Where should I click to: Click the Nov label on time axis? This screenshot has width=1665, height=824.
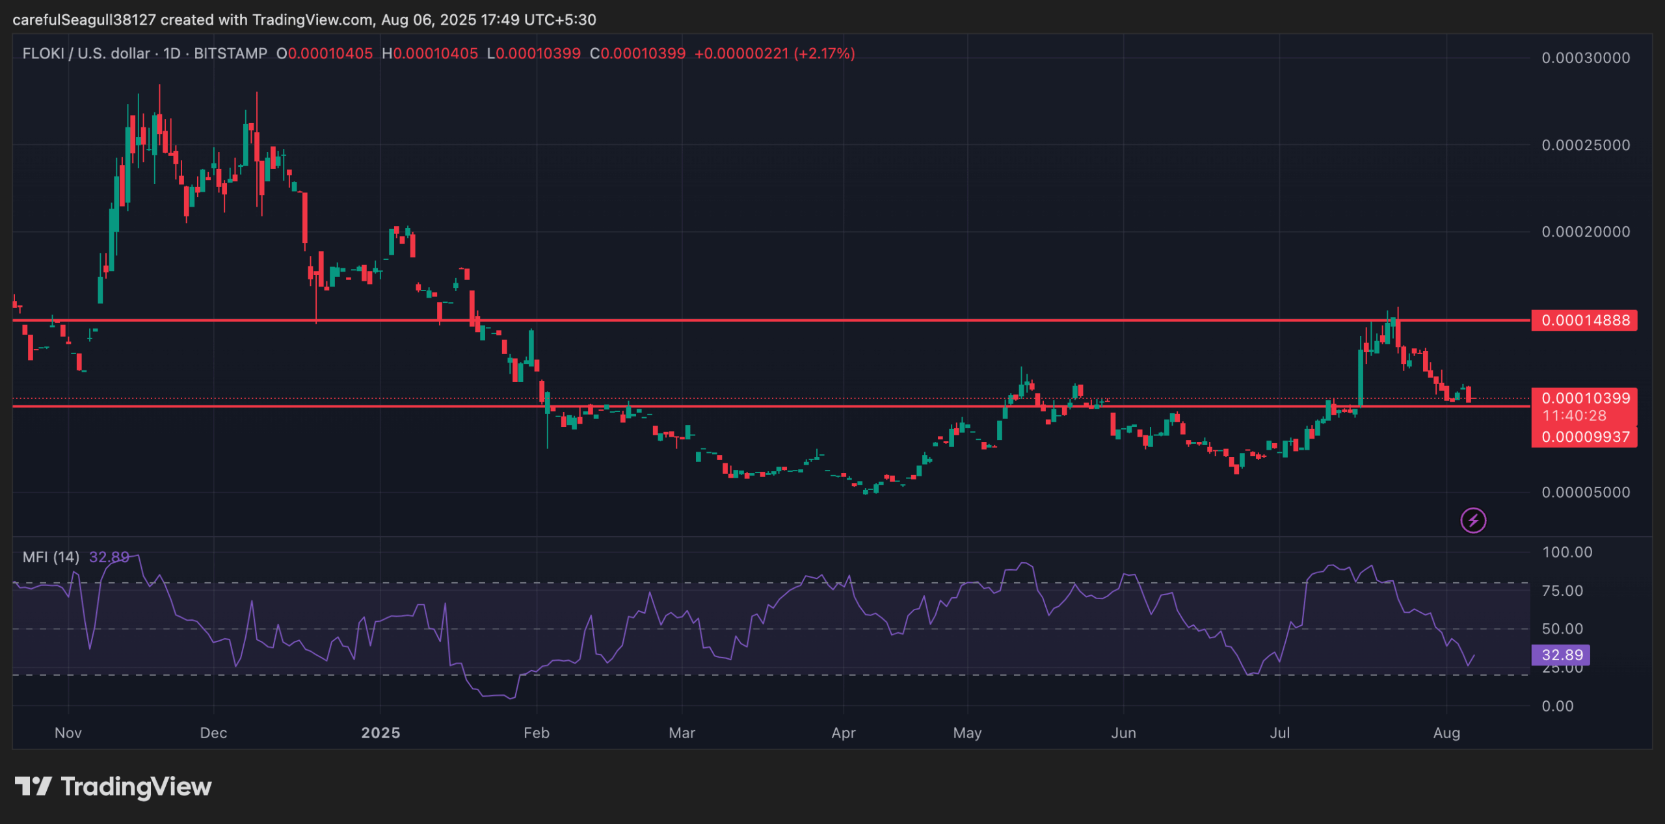pos(68,733)
